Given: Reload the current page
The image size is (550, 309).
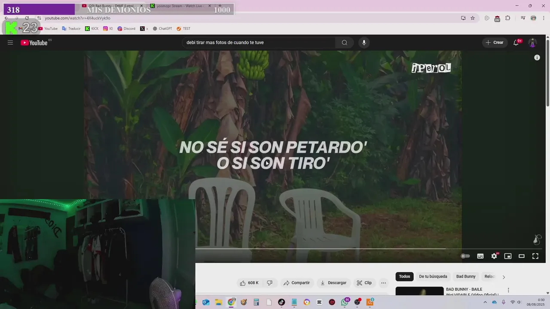Looking at the screenshot, I should (x=27, y=18).
